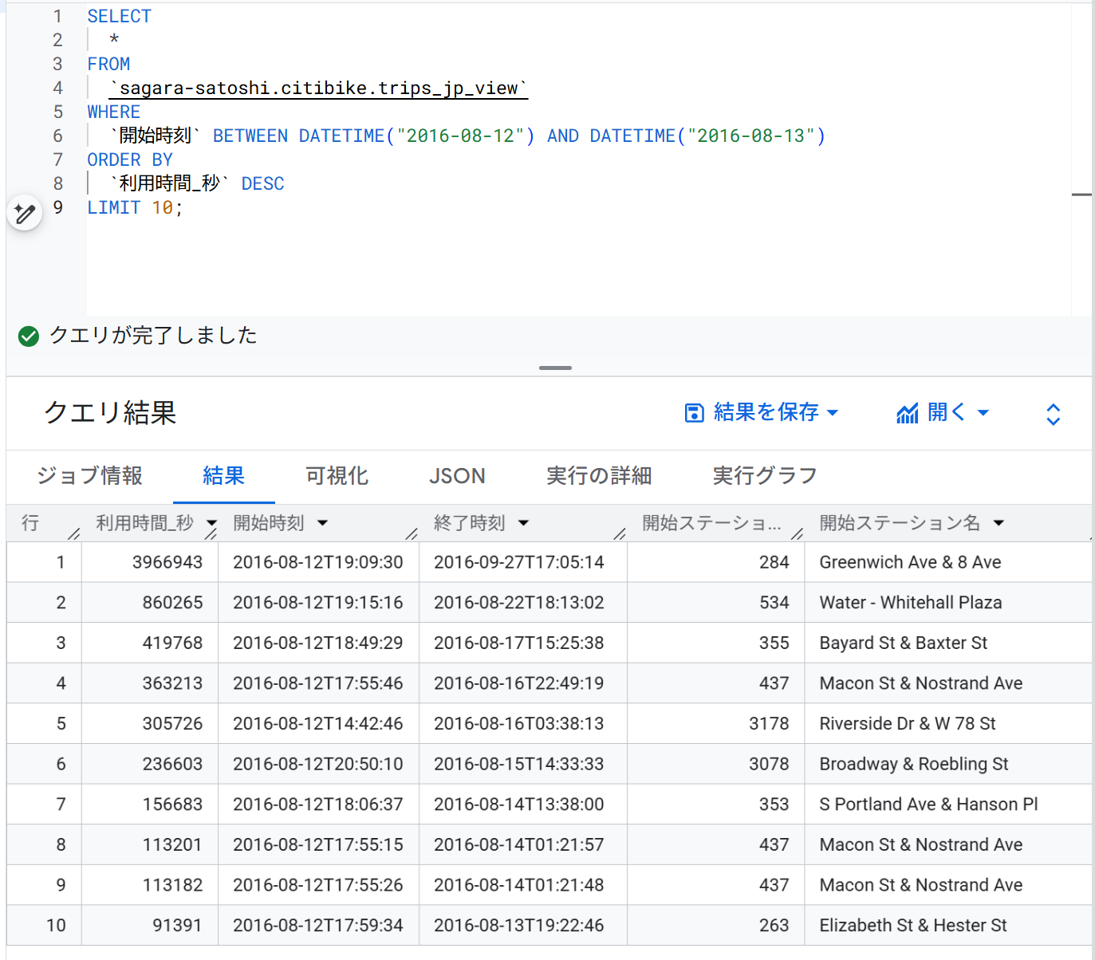Click the 行 column resize handle
Viewport: 1095px width, 960px height.
tap(74, 533)
